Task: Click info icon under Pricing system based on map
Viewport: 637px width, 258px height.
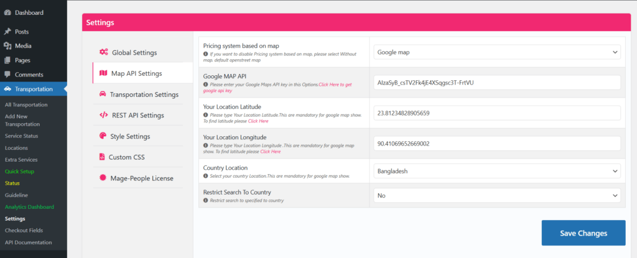Action: [205, 54]
